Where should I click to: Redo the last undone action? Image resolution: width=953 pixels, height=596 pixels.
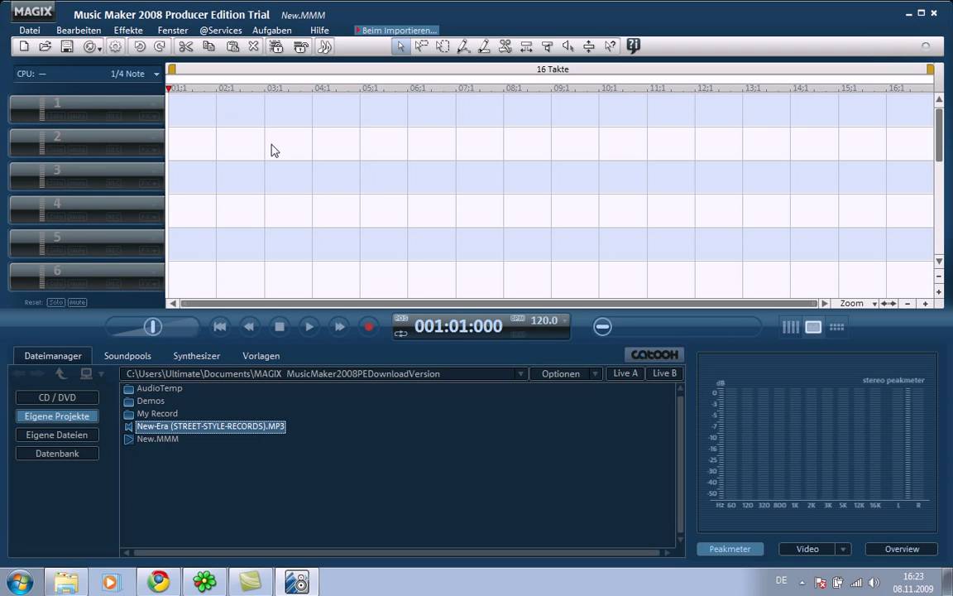tap(160, 46)
